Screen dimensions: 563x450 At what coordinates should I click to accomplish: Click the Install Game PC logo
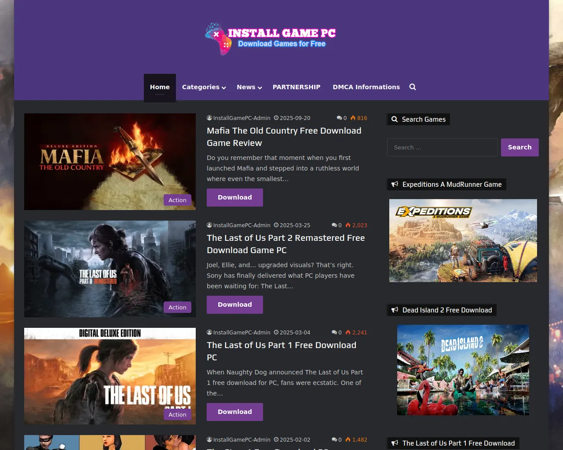(271, 39)
